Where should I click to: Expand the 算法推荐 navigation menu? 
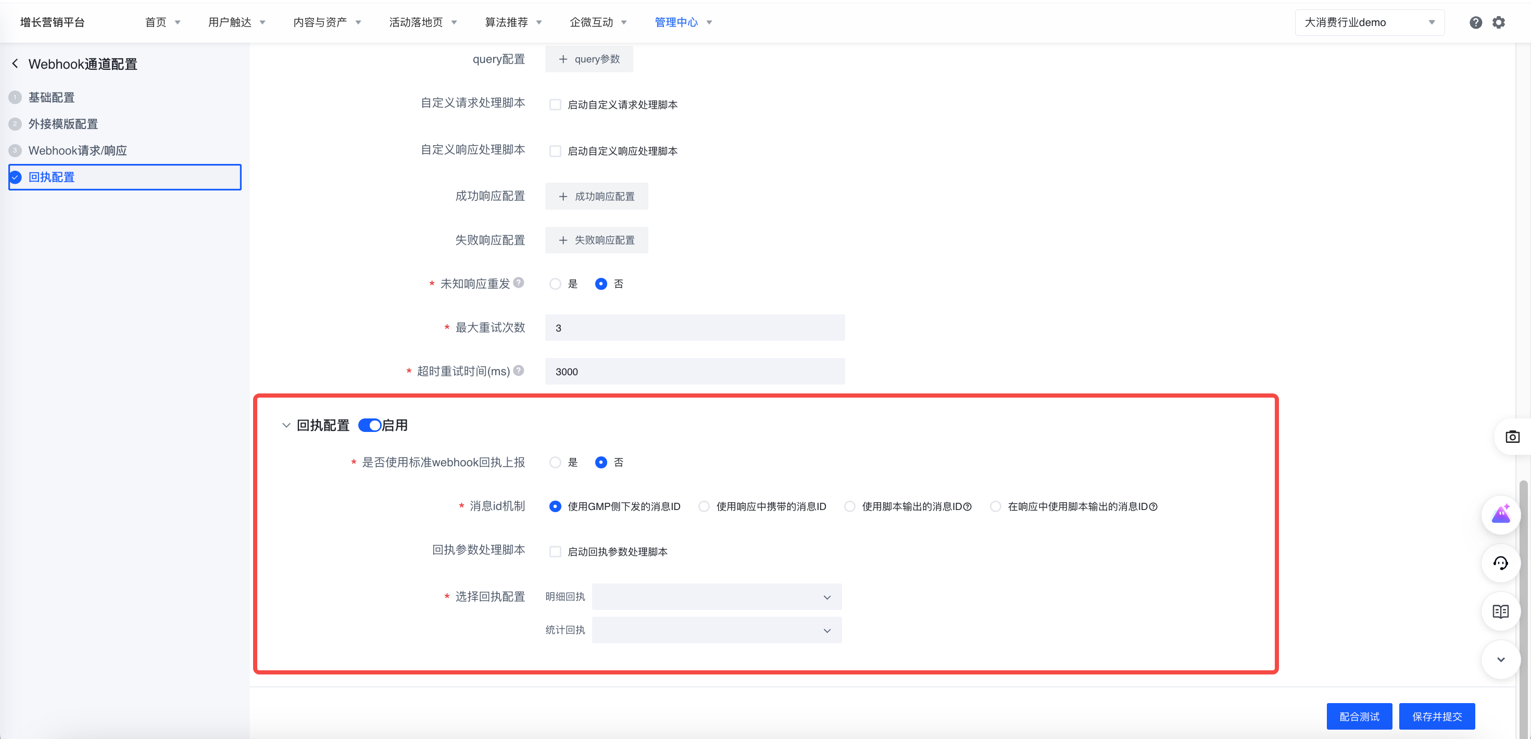coord(513,22)
